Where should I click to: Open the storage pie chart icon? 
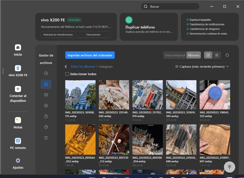[x=46, y=127]
